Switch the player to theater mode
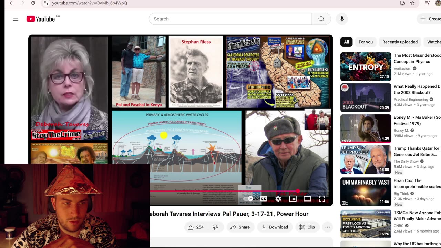The height and width of the screenshot is (248, 441). pos(307,198)
